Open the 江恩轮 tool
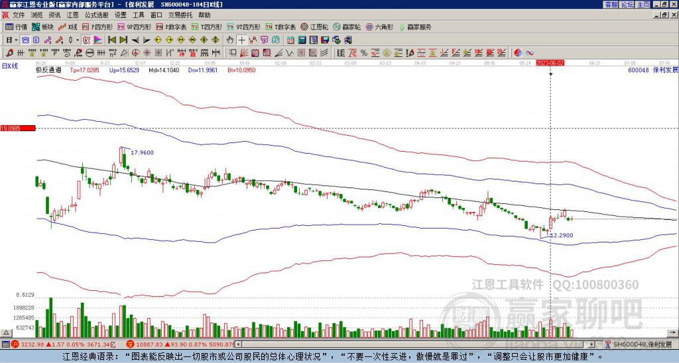 click(x=315, y=26)
